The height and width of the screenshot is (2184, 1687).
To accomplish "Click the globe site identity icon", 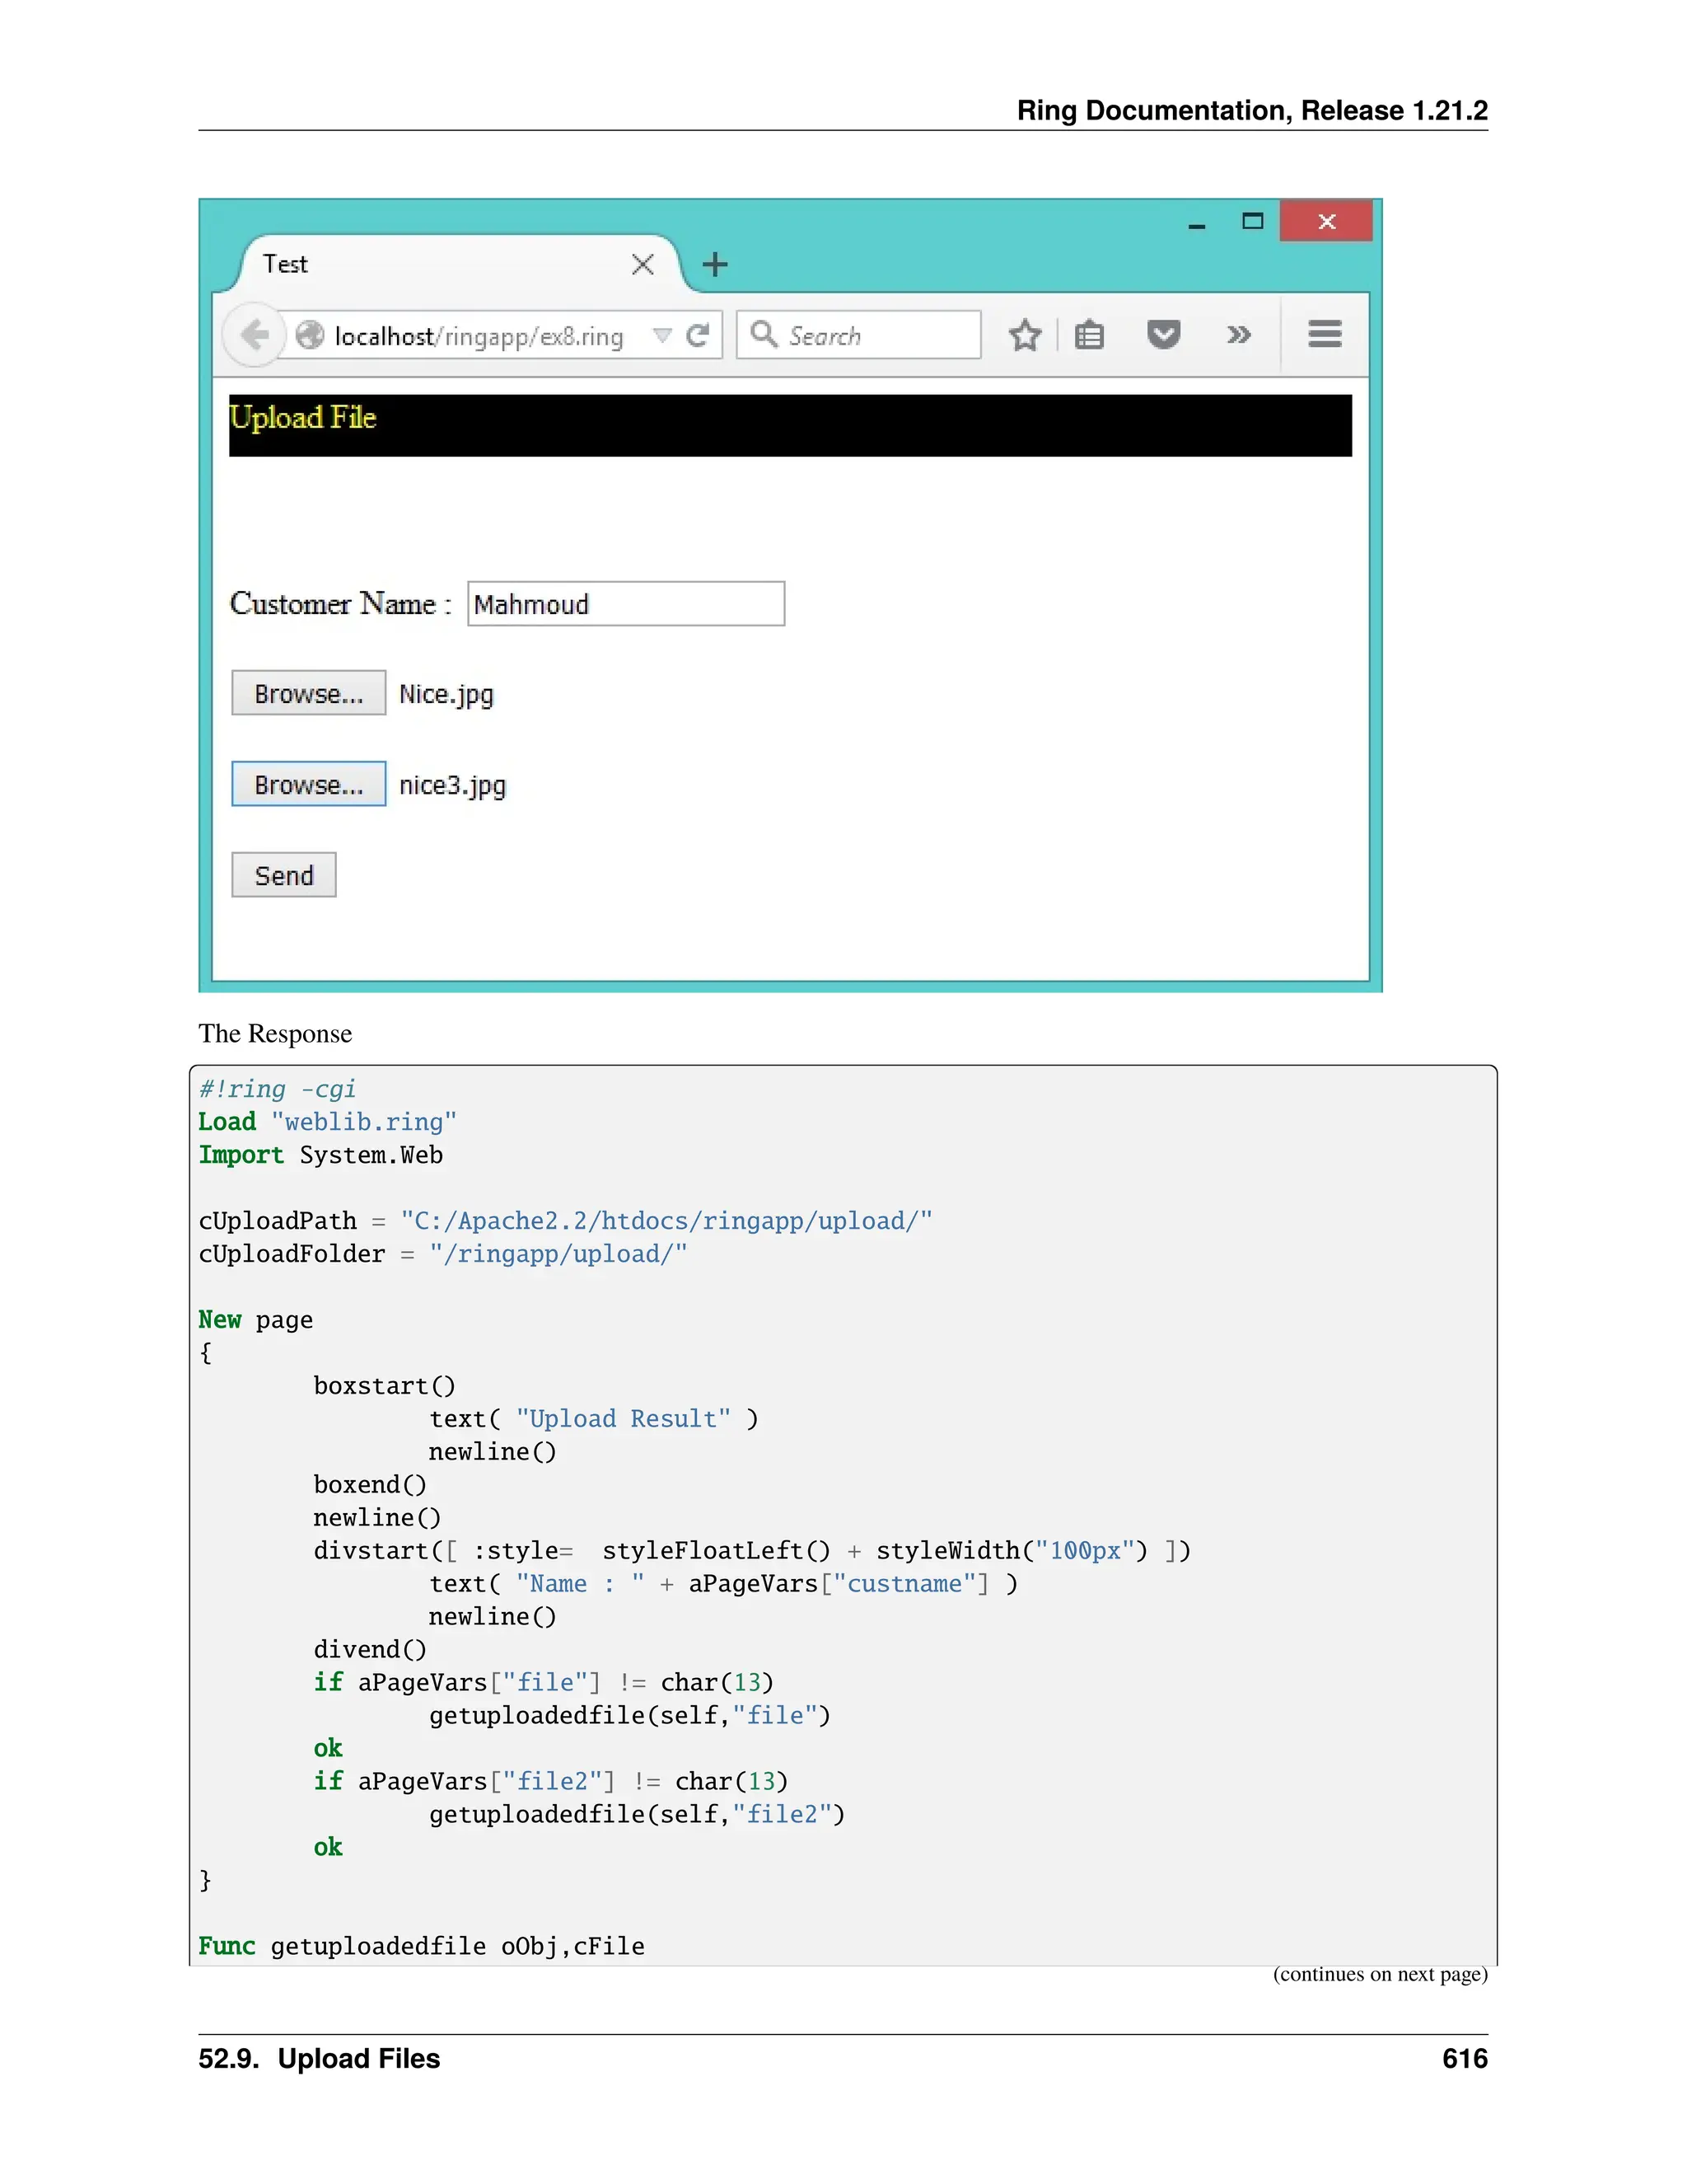I will pos(310,335).
